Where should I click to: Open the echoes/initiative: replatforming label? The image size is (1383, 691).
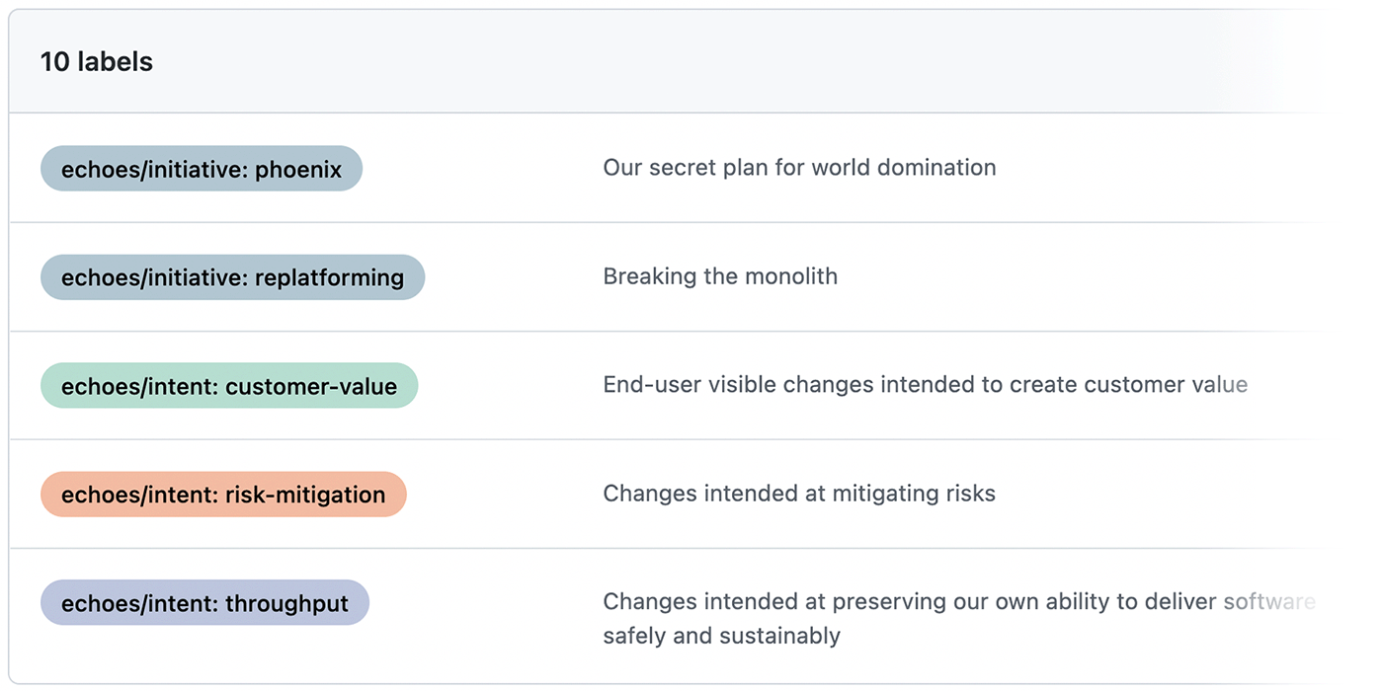click(232, 277)
